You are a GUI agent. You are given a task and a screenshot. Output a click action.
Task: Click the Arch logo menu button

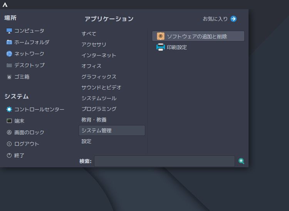coord(5,5)
